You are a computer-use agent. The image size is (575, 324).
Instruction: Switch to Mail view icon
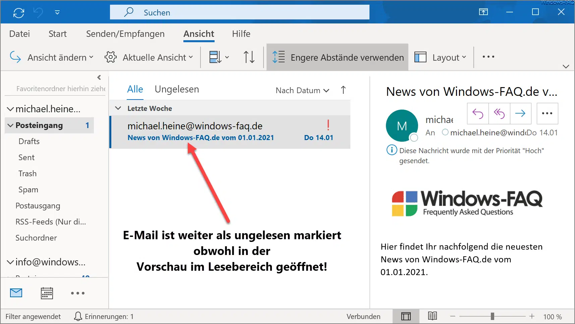[16, 293]
